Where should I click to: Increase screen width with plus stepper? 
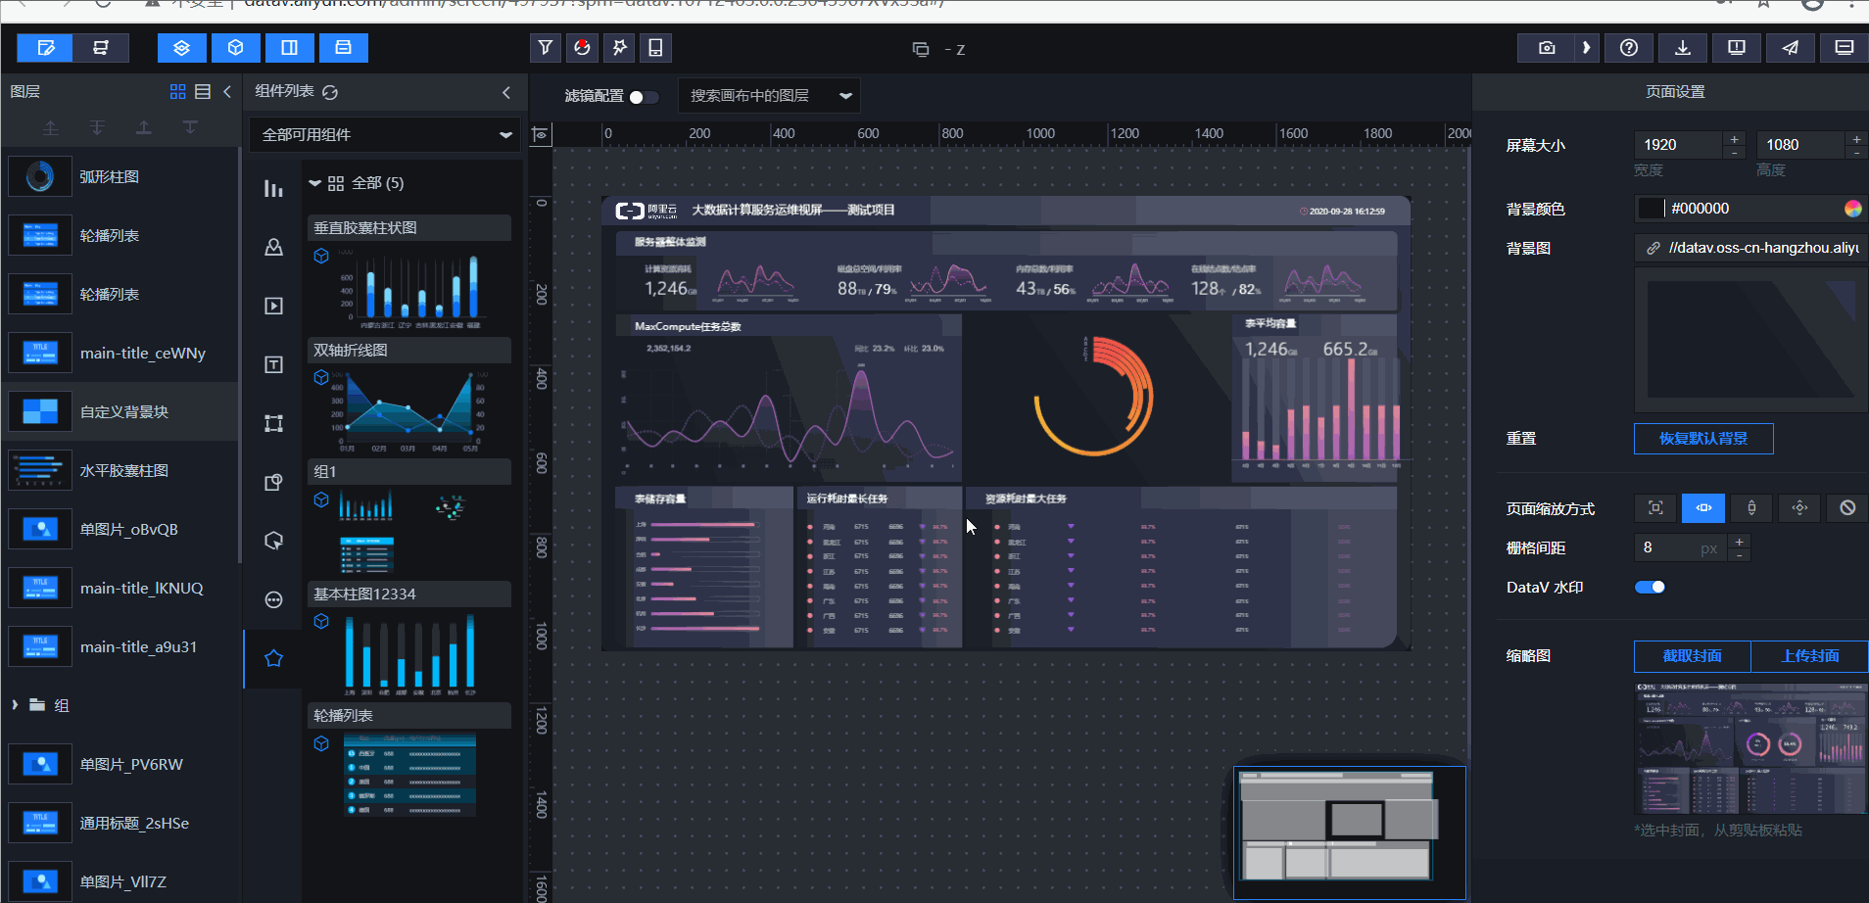click(1734, 139)
